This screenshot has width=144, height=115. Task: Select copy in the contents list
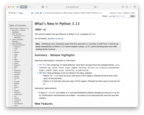coord(16,54)
